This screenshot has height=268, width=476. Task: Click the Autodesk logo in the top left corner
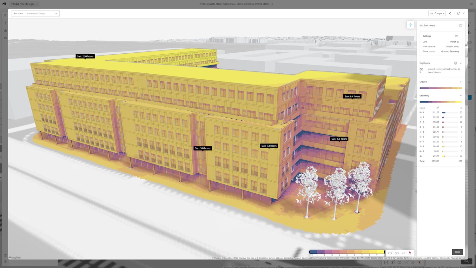[4, 4]
